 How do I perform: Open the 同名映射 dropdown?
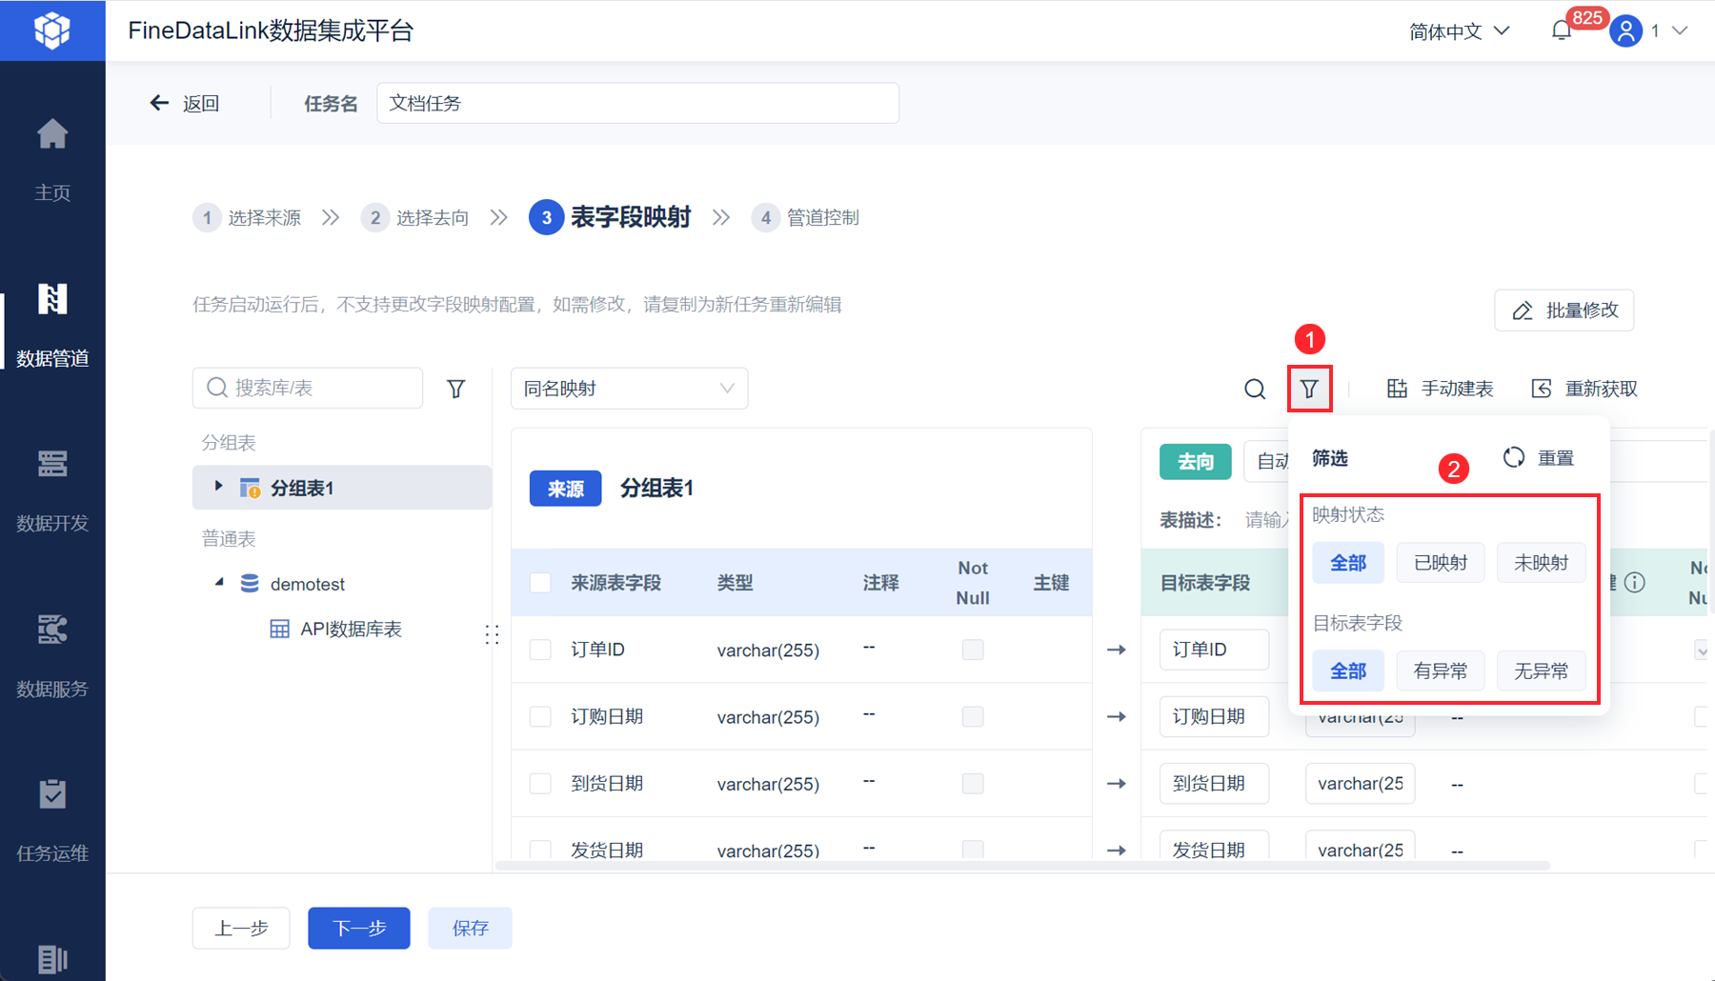point(630,389)
